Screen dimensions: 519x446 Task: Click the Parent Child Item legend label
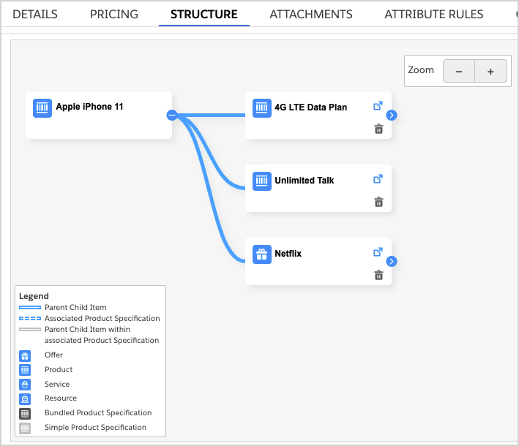pyautogui.click(x=75, y=307)
